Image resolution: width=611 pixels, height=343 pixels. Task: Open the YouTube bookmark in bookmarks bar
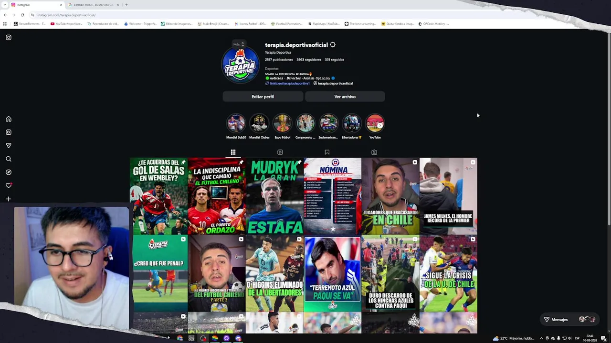(66, 24)
